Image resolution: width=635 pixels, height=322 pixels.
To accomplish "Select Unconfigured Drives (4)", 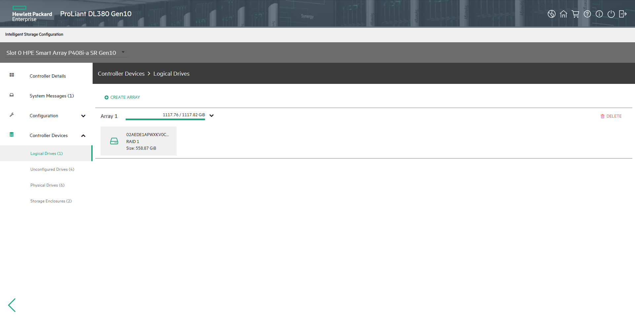I will coord(52,169).
